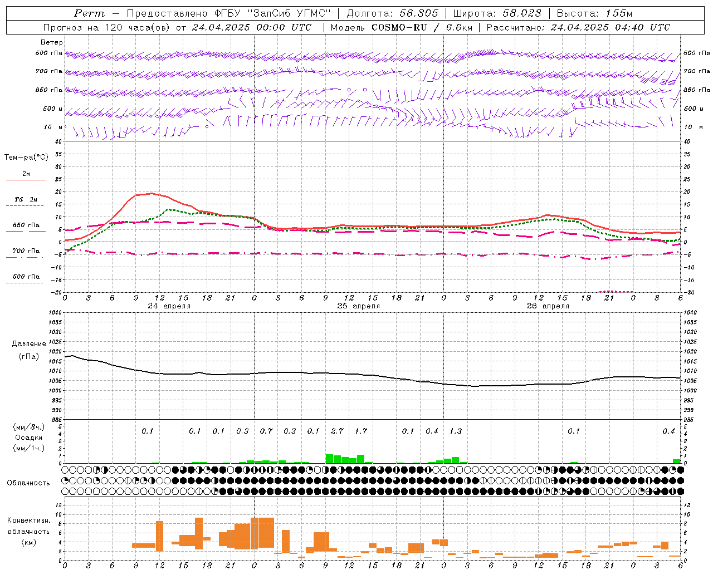This screenshot has height=570, width=713.
Task: Click the "Облачность" cloudiness label
Action: point(28,483)
